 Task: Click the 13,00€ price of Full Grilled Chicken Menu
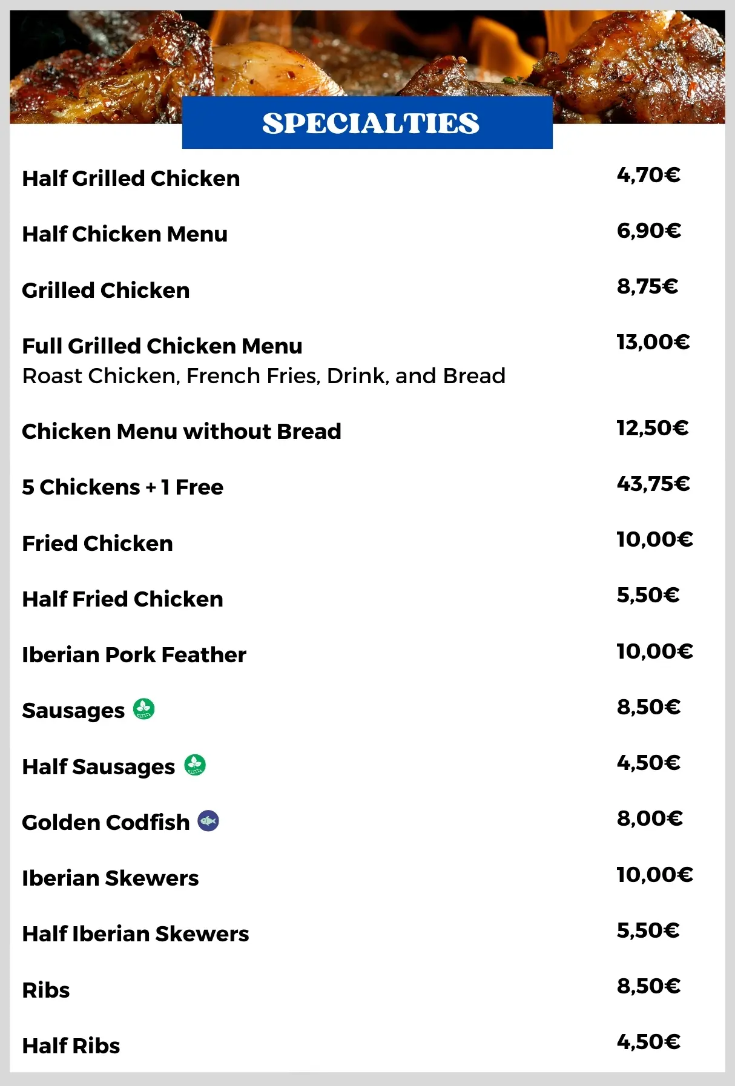click(x=653, y=342)
